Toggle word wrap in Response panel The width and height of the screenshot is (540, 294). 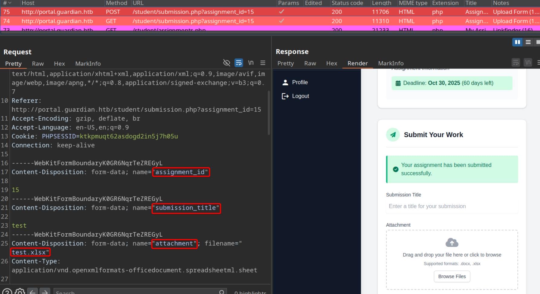point(516,62)
